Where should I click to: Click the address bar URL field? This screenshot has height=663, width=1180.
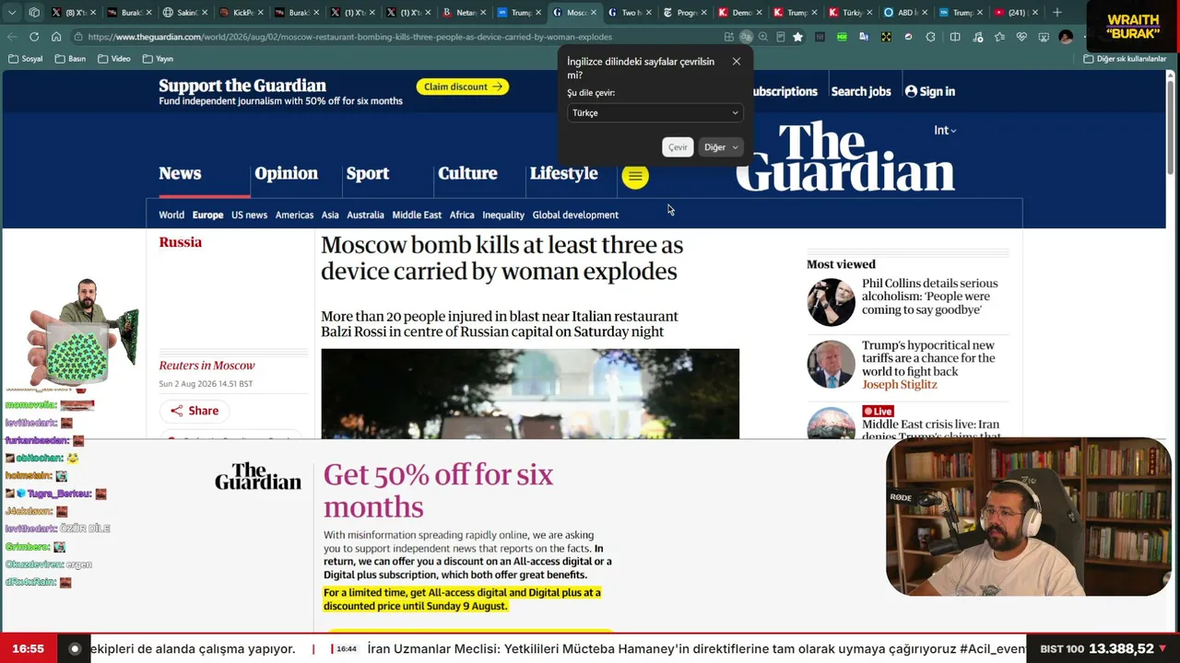tap(396, 37)
